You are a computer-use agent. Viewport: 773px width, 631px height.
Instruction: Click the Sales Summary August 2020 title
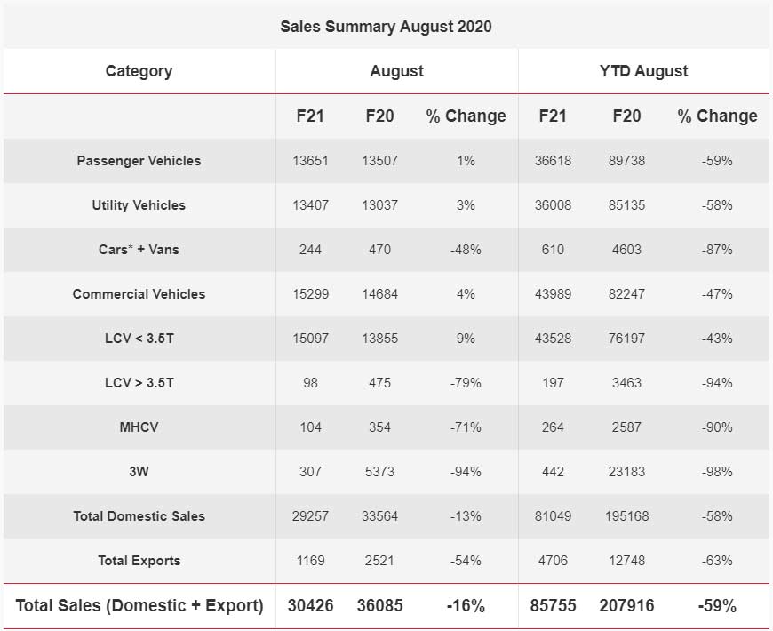click(386, 26)
